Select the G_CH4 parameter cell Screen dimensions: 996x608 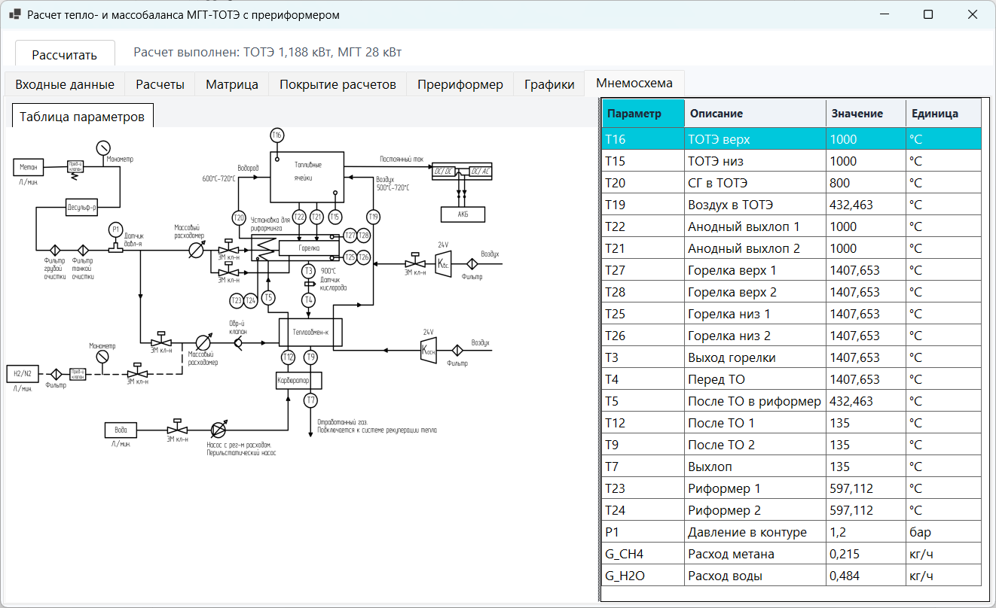643,554
